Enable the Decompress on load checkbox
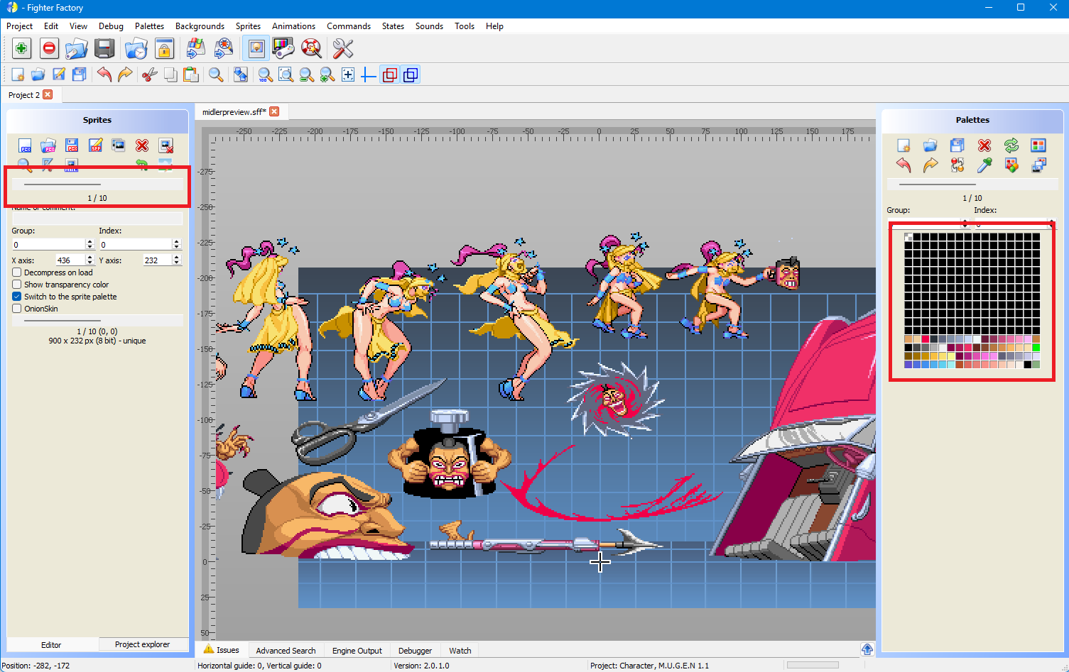 (17, 272)
